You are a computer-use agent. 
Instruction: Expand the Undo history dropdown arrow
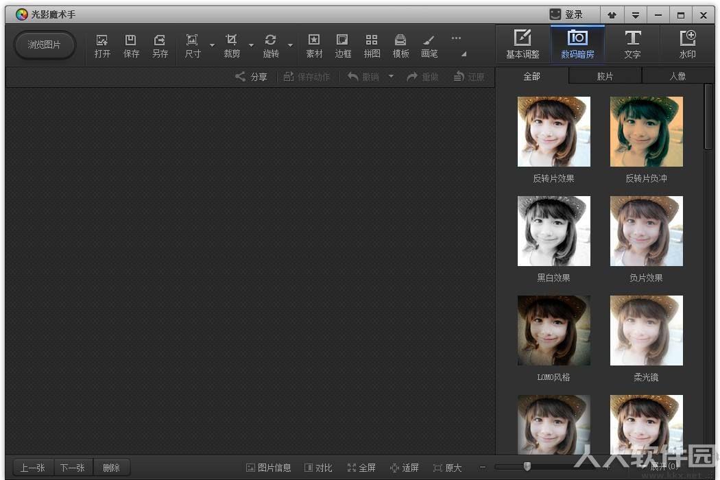coord(391,76)
